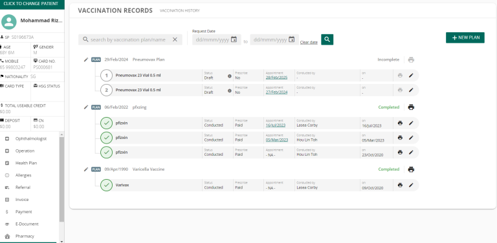
Task: Open Invoice in the sidebar
Action: coord(22,200)
